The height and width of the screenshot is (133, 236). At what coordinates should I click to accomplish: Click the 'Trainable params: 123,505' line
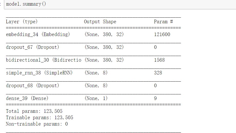pos(40,118)
